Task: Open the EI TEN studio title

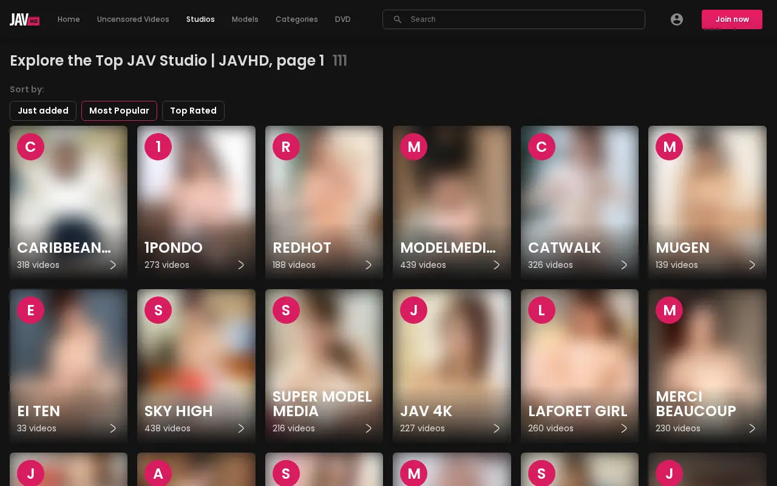Action: (x=38, y=411)
